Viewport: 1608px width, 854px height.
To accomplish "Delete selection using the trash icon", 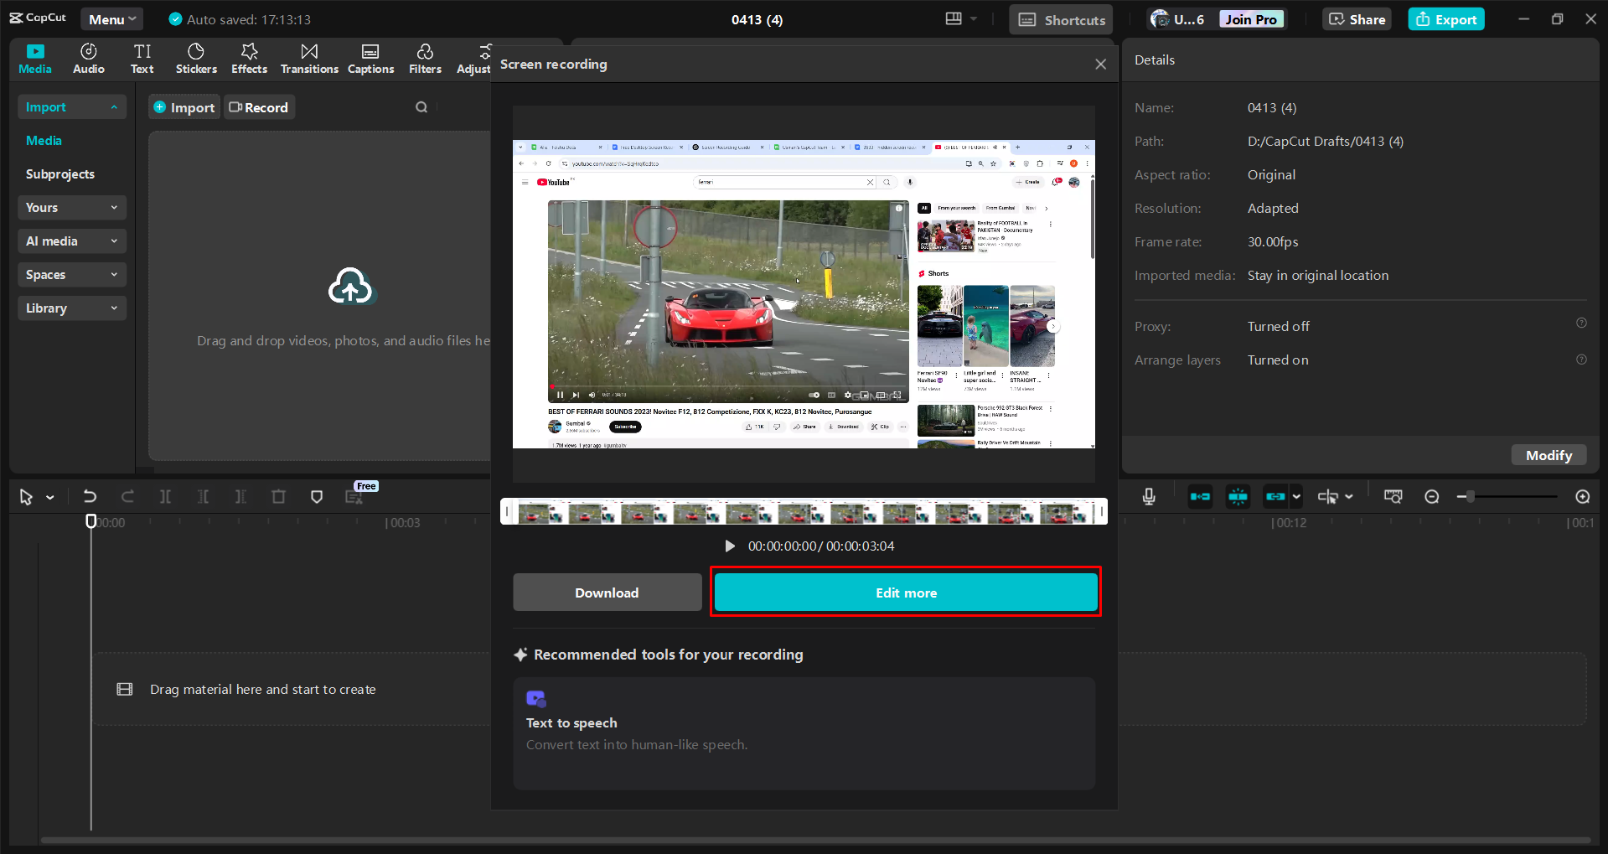I will coord(278,496).
